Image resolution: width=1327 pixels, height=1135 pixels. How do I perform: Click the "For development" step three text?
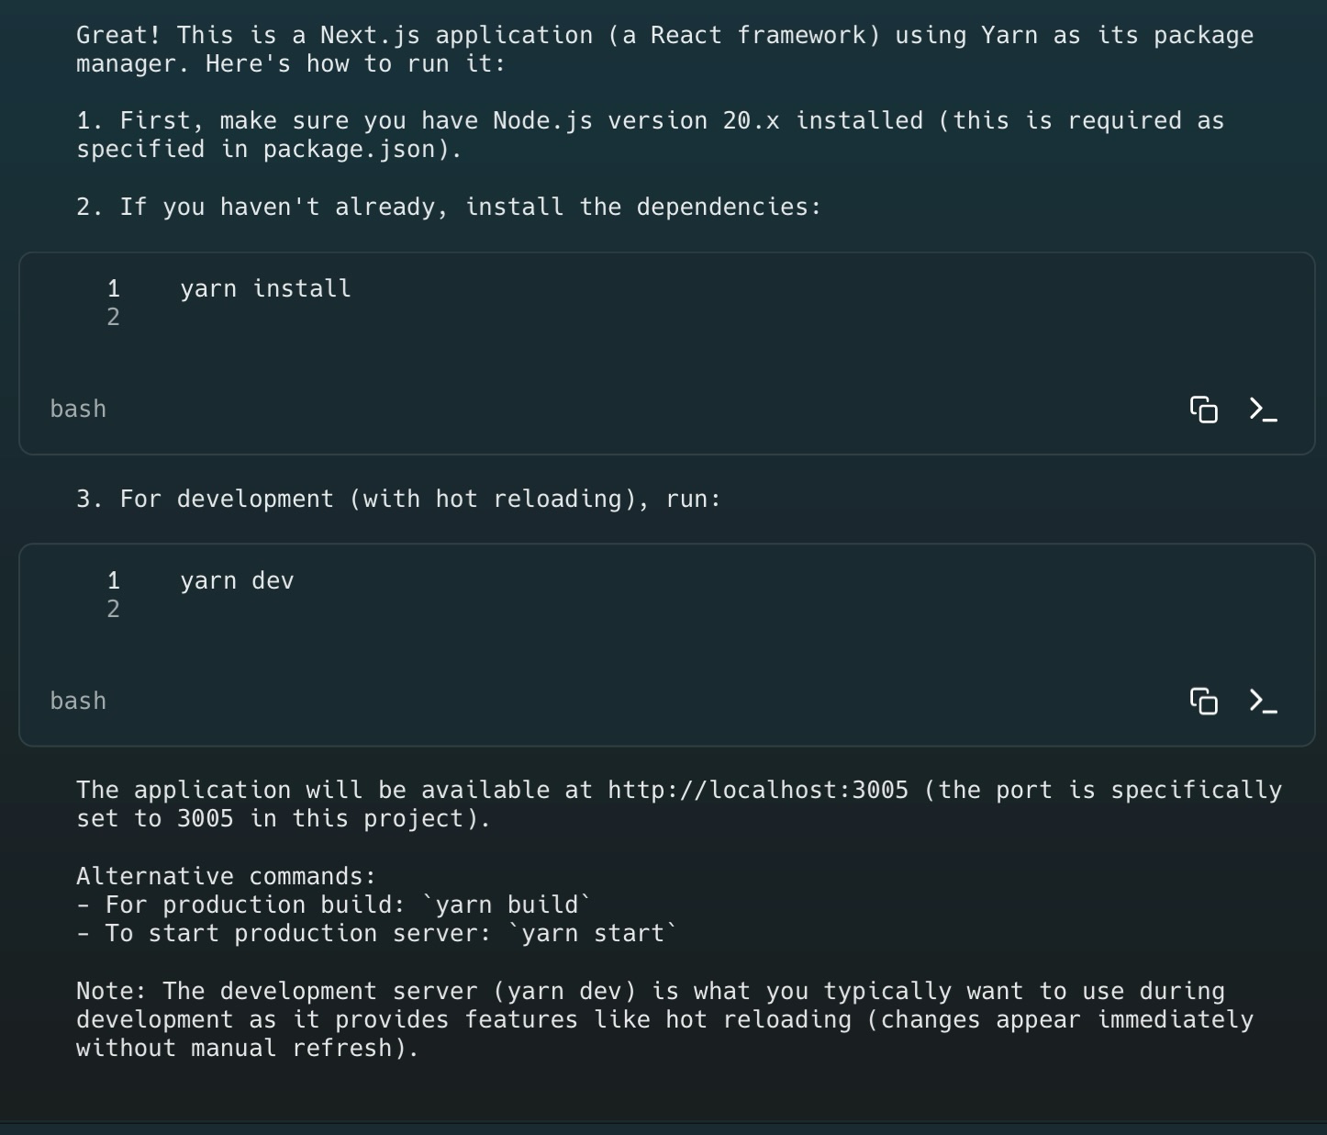coord(227,500)
